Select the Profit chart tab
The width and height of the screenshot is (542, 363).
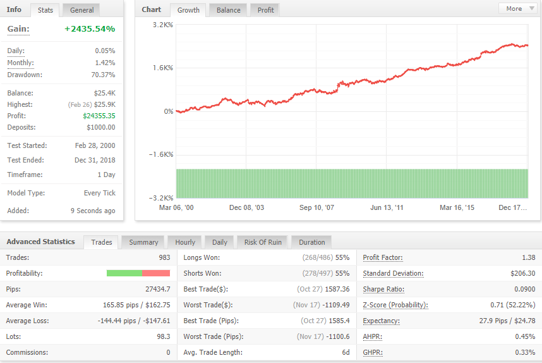[265, 10]
